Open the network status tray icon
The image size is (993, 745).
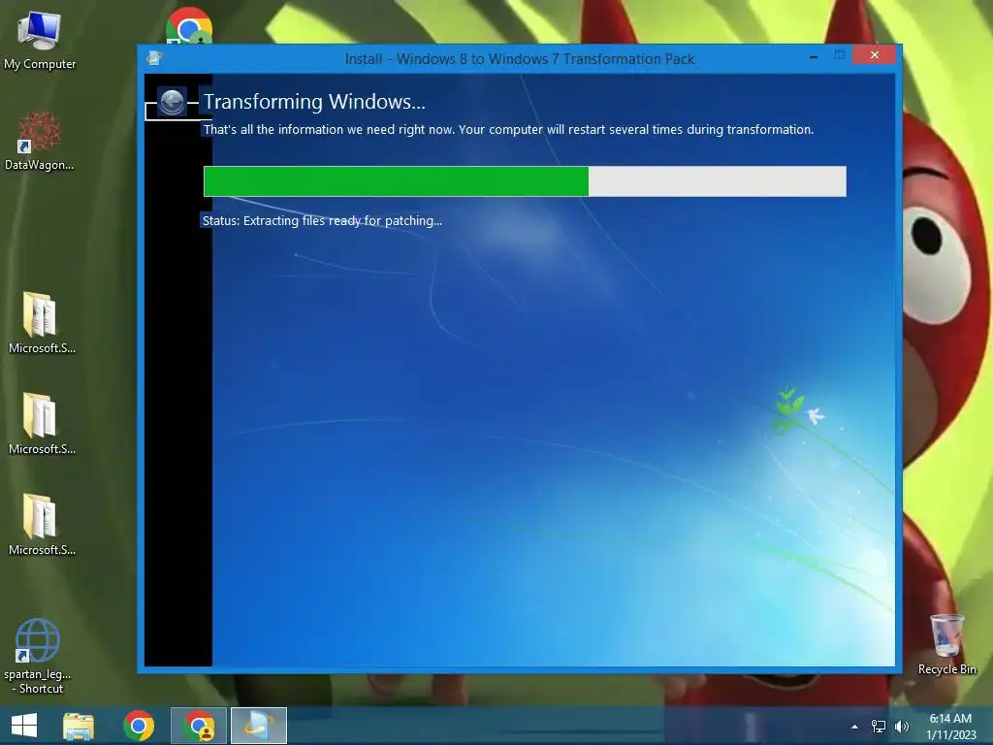click(x=879, y=727)
